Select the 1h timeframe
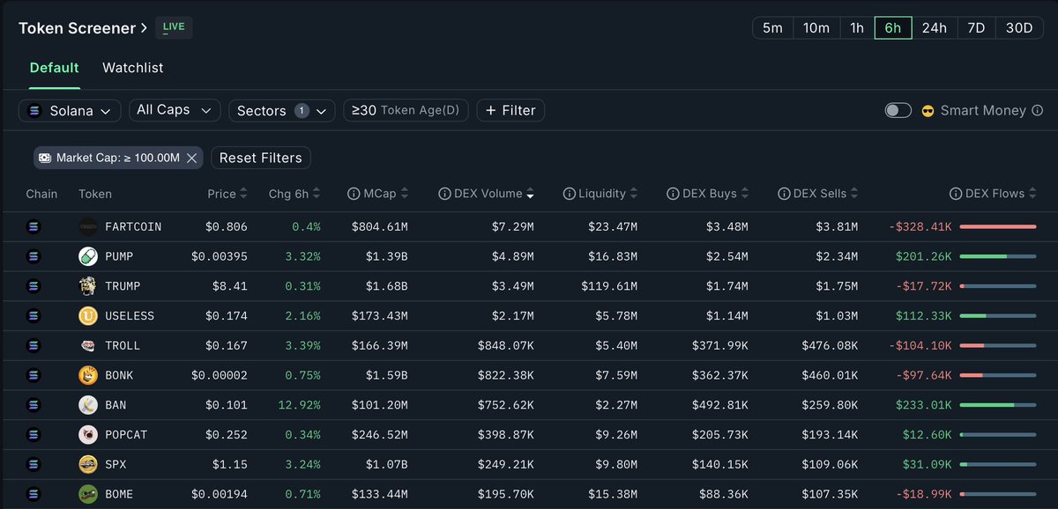Image resolution: width=1058 pixels, height=509 pixels. [857, 28]
